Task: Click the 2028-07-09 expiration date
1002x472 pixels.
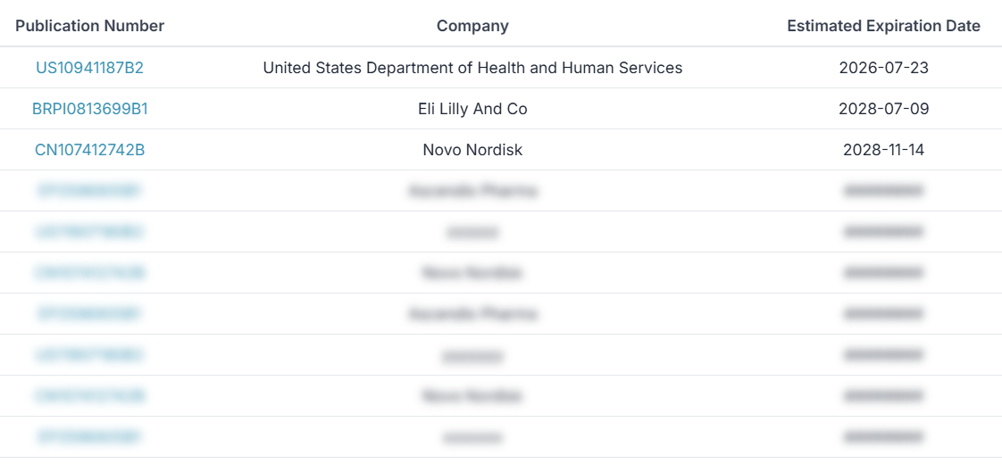Action: [x=883, y=109]
